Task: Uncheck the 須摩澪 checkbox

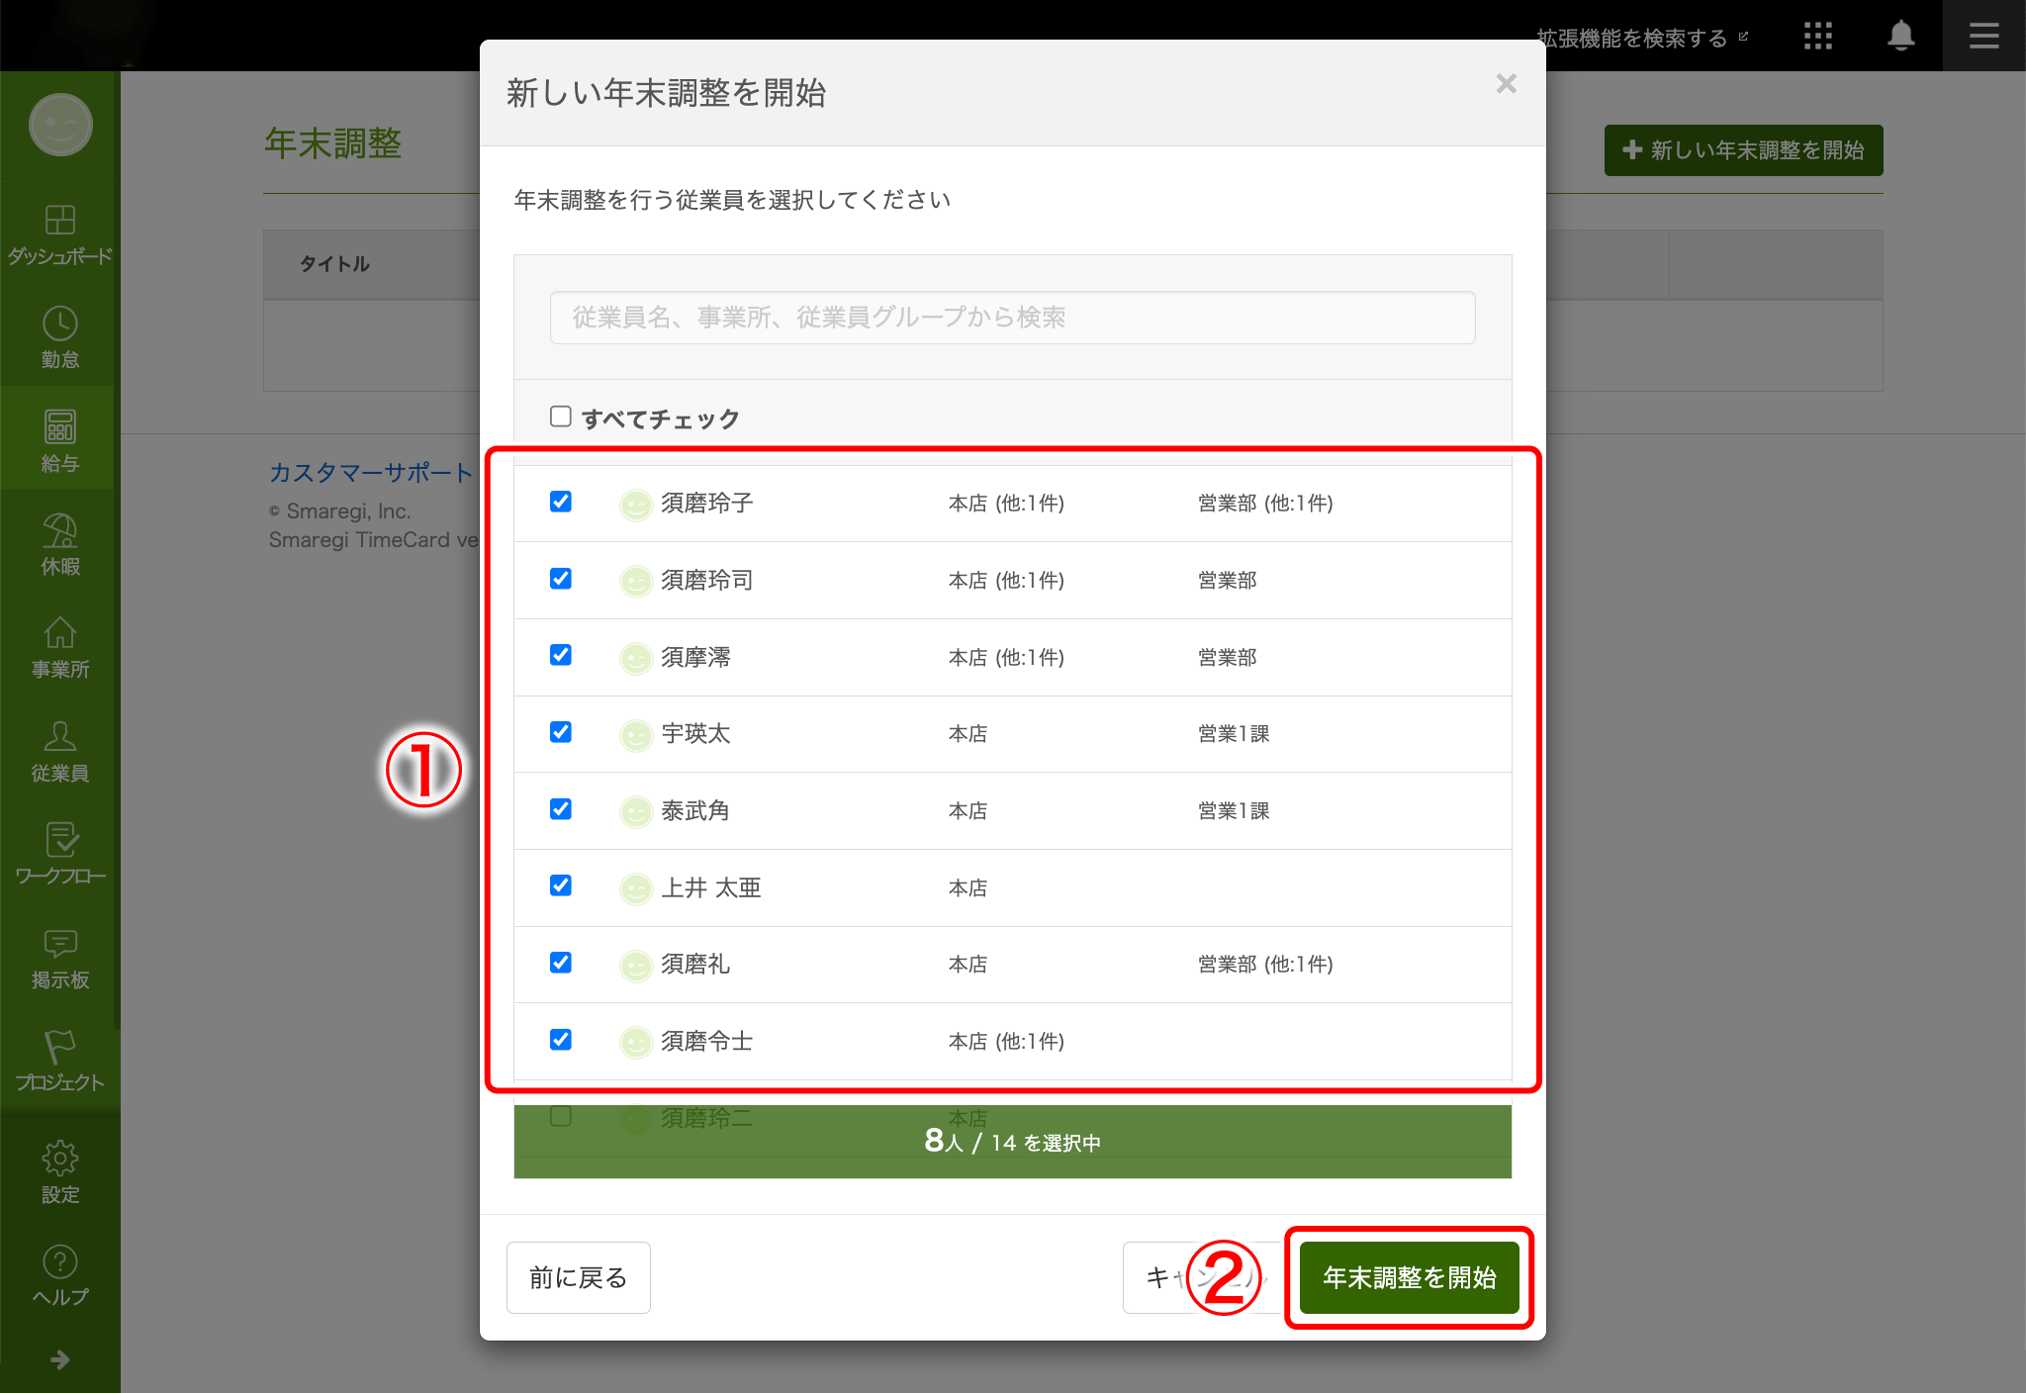Action: (561, 655)
